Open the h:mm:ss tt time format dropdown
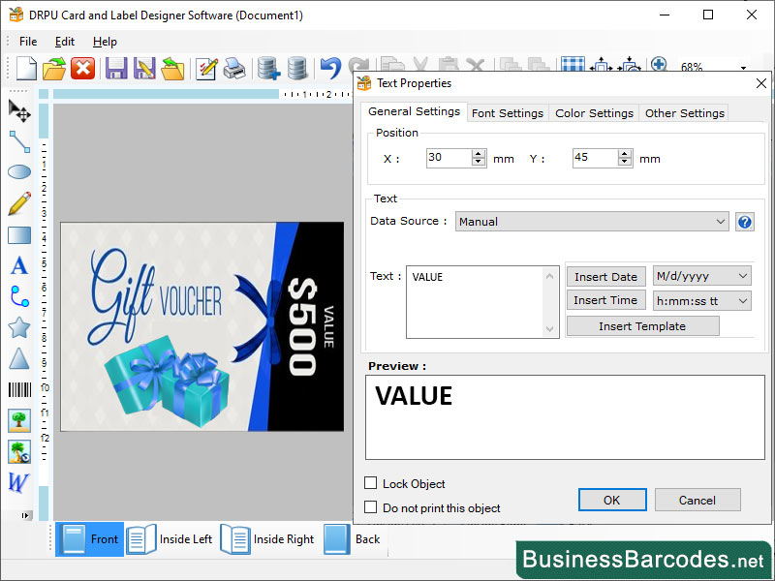 tap(701, 300)
